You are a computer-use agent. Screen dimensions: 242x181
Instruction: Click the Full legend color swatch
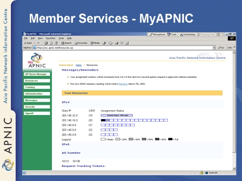(170, 139)
